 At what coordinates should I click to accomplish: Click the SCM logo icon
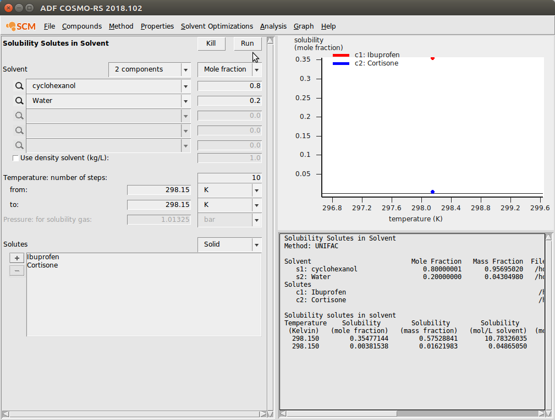pyautogui.click(x=20, y=26)
